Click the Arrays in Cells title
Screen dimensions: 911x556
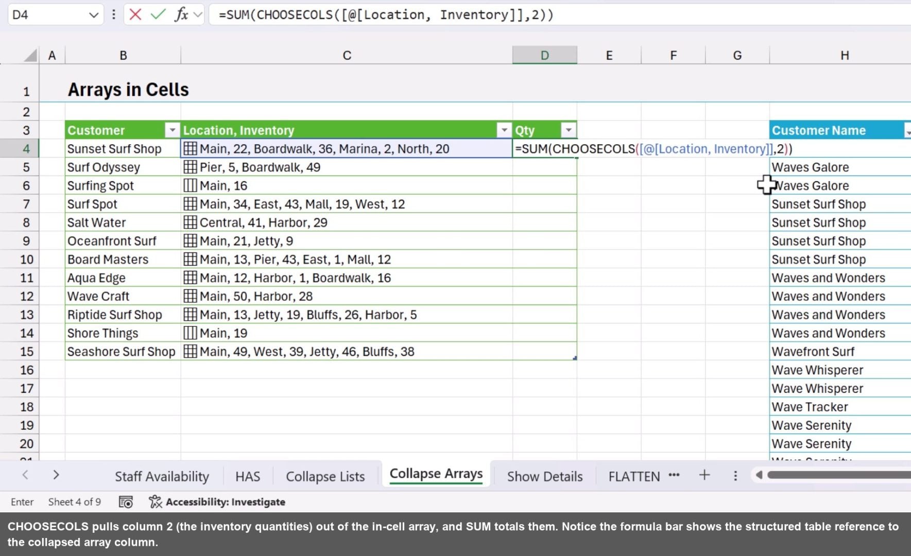click(x=128, y=90)
